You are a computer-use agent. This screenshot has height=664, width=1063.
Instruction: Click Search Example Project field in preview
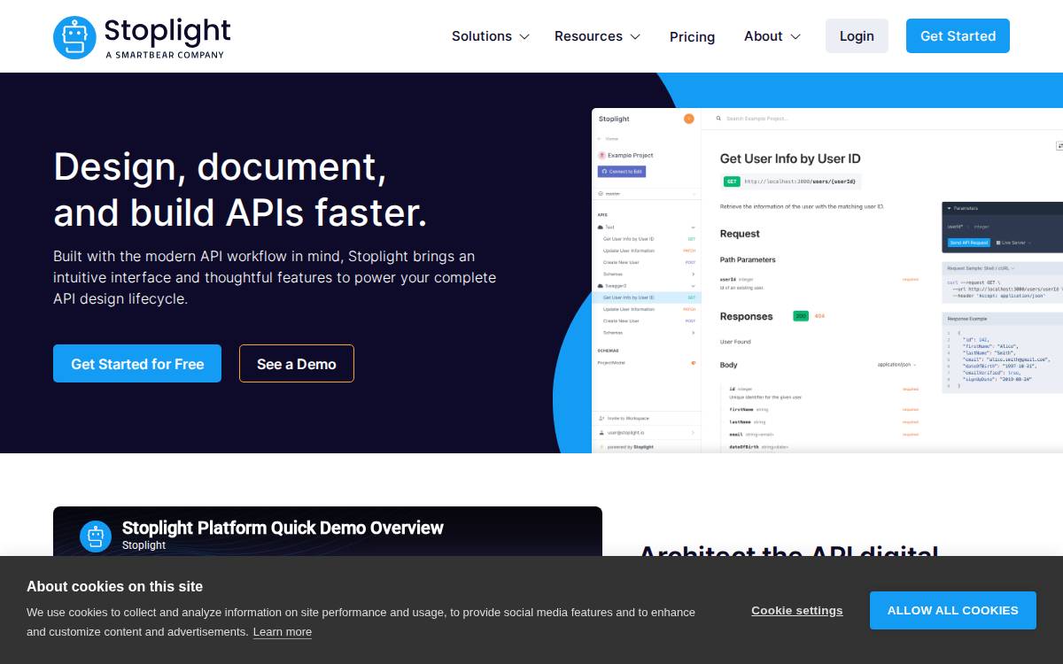pyautogui.click(x=757, y=119)
